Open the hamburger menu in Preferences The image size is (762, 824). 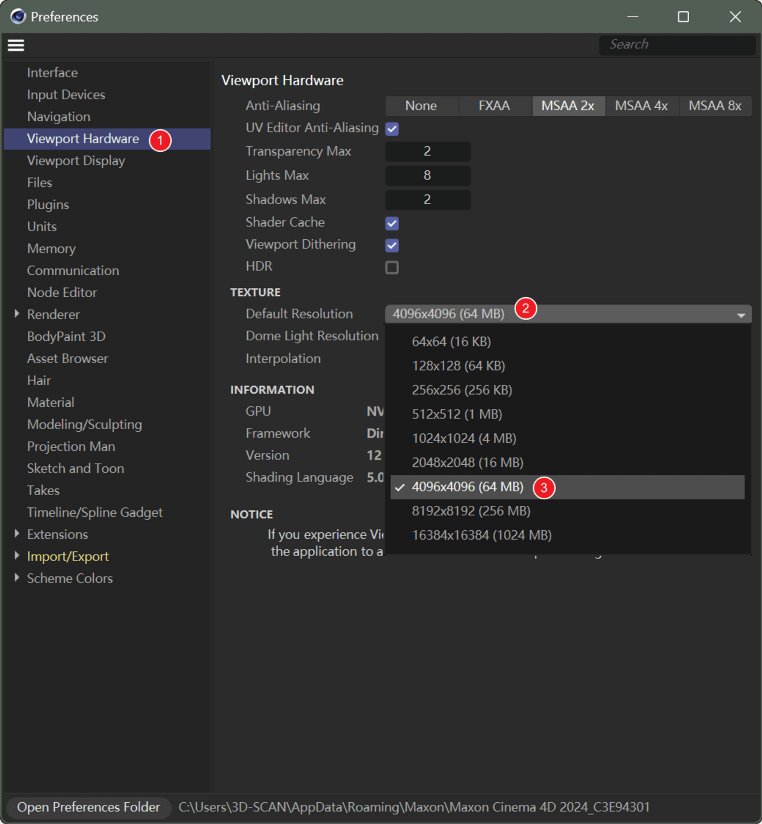16,45
